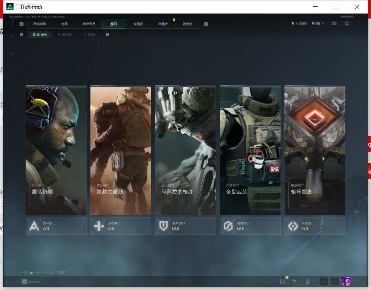Screen dimensions: 371x290
Task: Click the 三角洲行动 app logo in title bar
Action: [x=10, y=7]
